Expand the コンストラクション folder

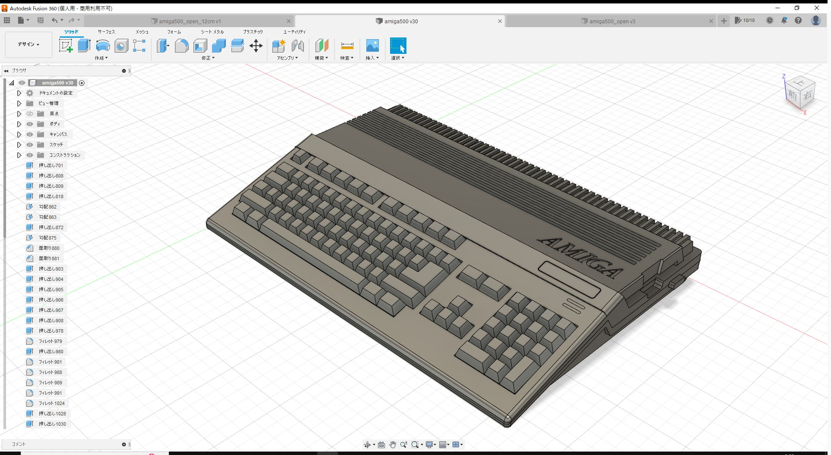[x=19, y=155]
